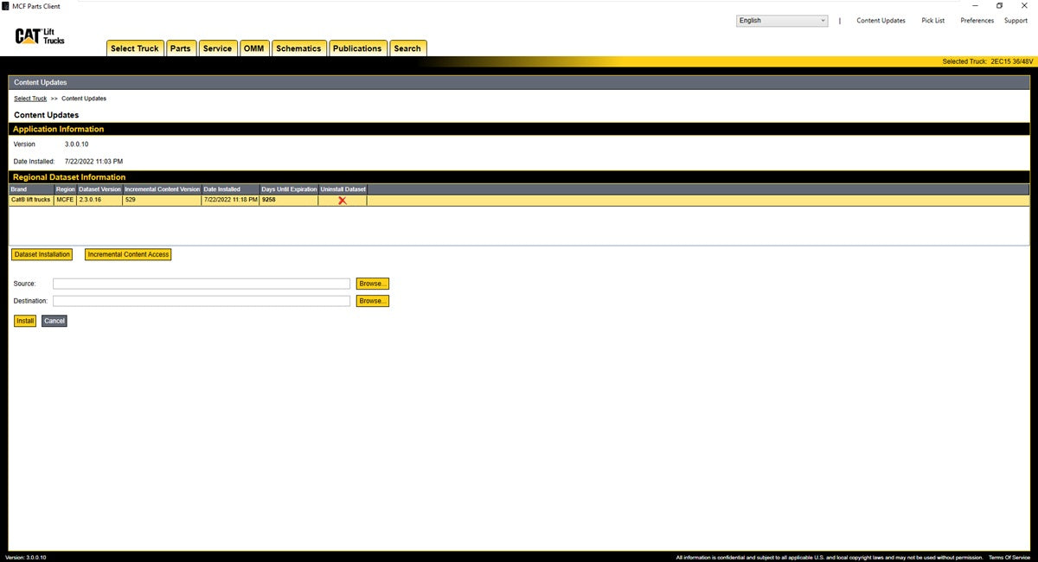Click the Date Installed 7/22/2022 11:03 PM value

[93, 162]
